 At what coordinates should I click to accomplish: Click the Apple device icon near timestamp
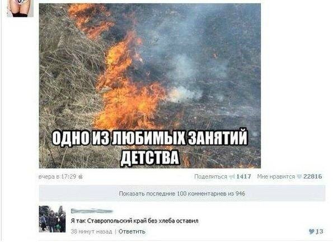pos(81,176)
